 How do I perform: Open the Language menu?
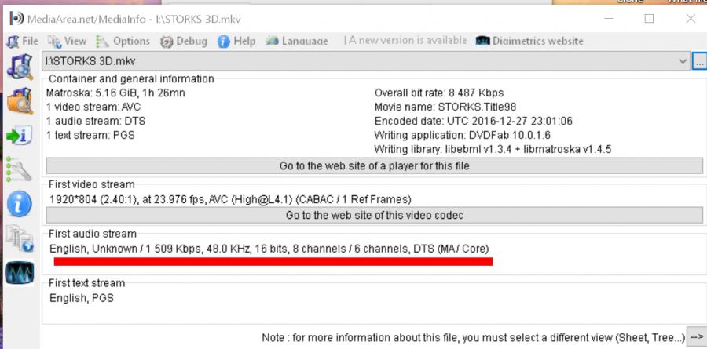tap(297, 42)
